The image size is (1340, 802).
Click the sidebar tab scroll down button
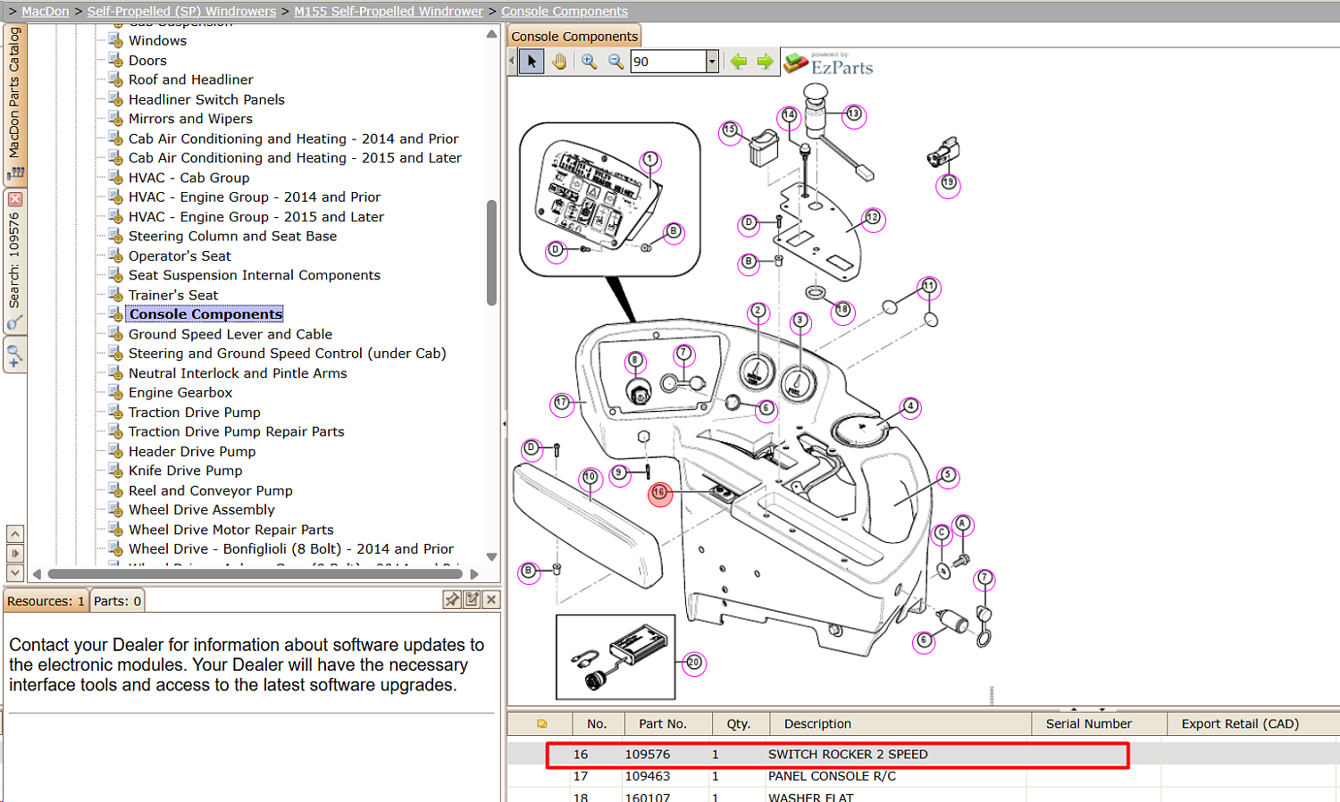pyautogui.click(x=15, y=572)
